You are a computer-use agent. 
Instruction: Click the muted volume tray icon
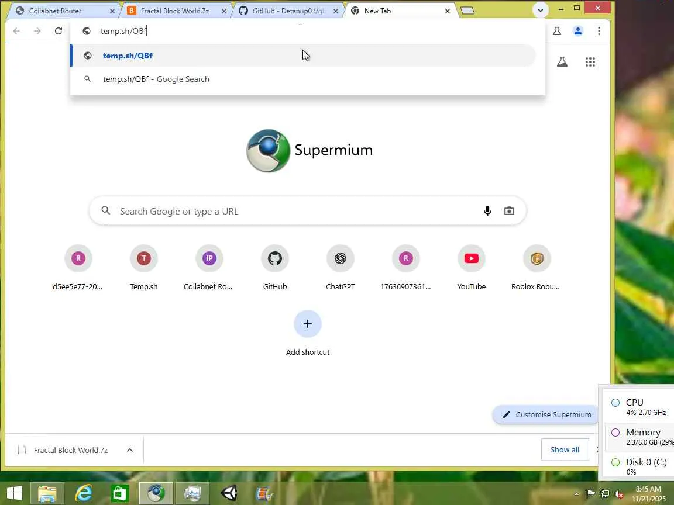point(619,494)
